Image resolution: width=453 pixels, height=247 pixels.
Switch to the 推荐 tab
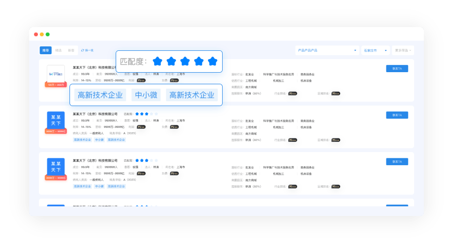(46, 50)
